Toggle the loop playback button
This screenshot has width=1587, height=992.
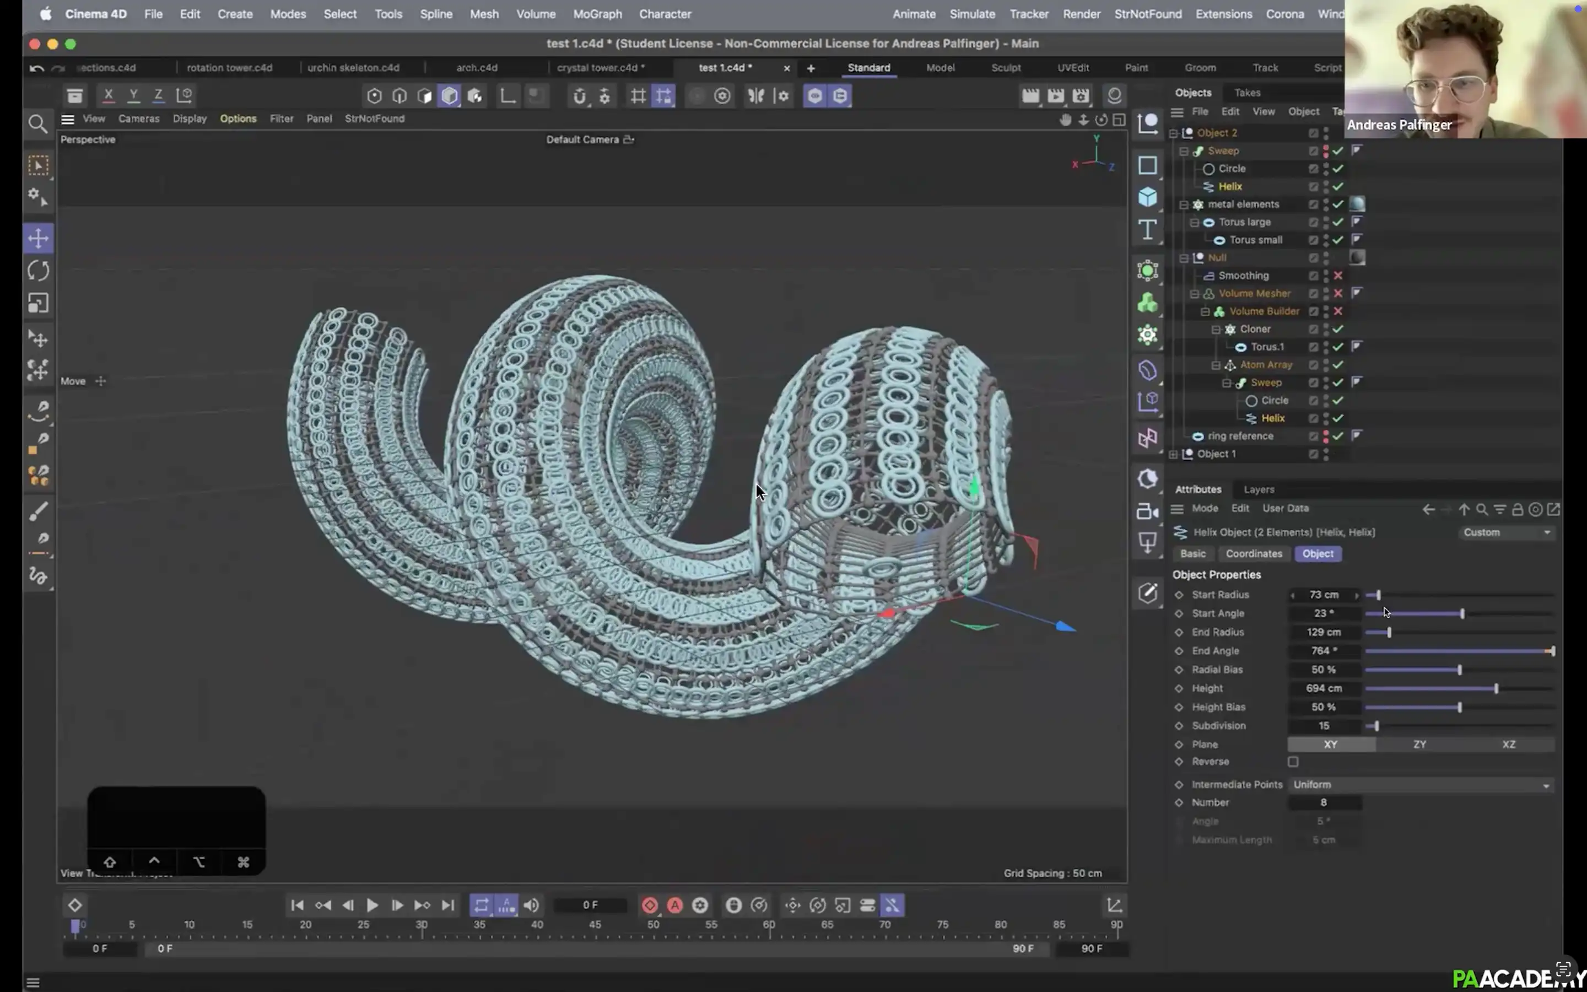(482, 905)
